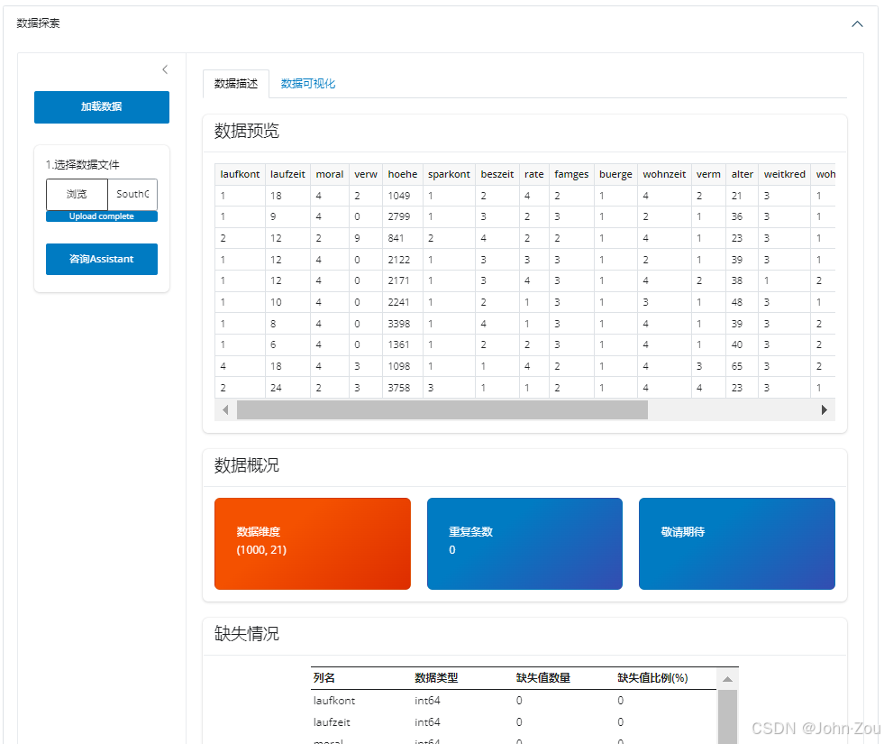Click the weitkred column header

tap(784, 174)
